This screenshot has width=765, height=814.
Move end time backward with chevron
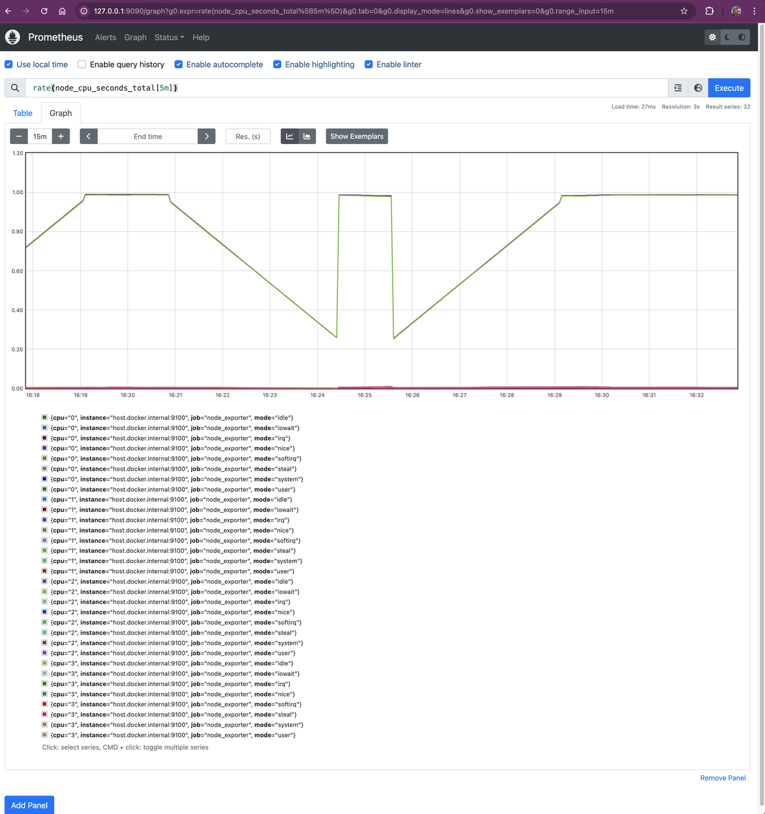tap(89, 136)
